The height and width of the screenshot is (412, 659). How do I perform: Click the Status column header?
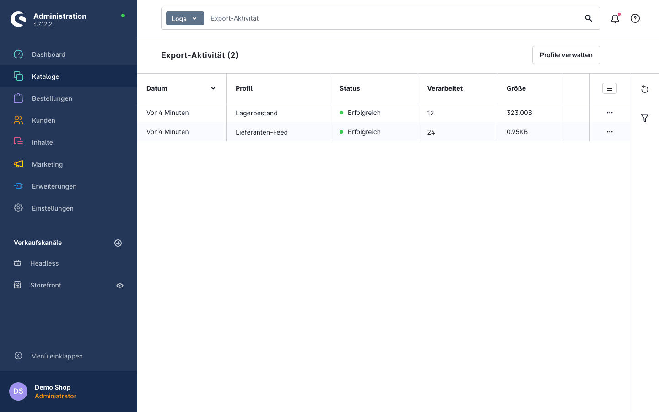click(374, 88)
